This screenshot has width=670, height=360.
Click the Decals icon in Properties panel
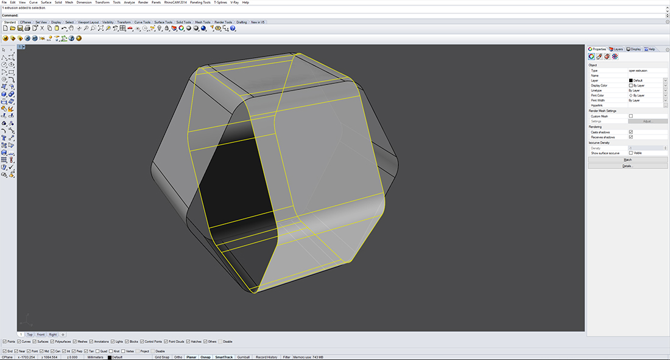pyautogui.click(x=615, y=57)
